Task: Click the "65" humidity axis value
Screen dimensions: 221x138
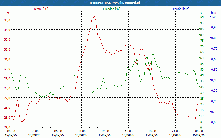Action: [202, 52]
